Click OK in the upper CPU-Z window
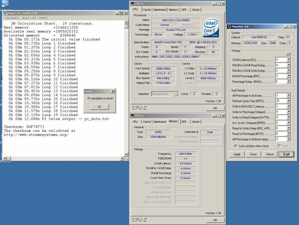The height and width of the screenshot is (225, 299). pyautogui.click(x=215, y=108)
